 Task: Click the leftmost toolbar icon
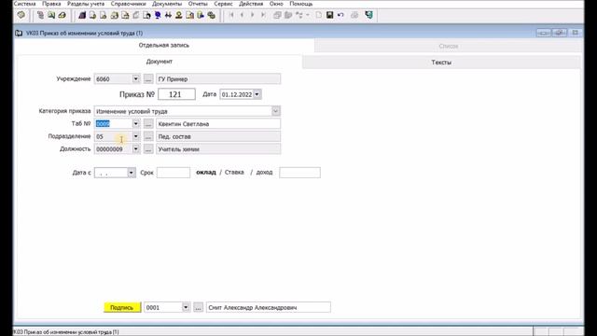[21, 15]
